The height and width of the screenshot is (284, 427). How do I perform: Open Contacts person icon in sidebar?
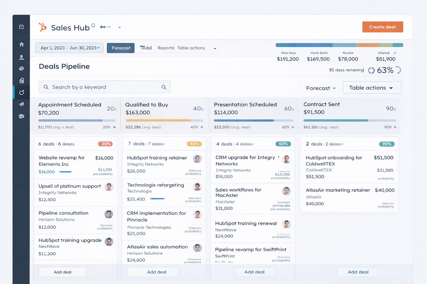(x=21, y=57)
